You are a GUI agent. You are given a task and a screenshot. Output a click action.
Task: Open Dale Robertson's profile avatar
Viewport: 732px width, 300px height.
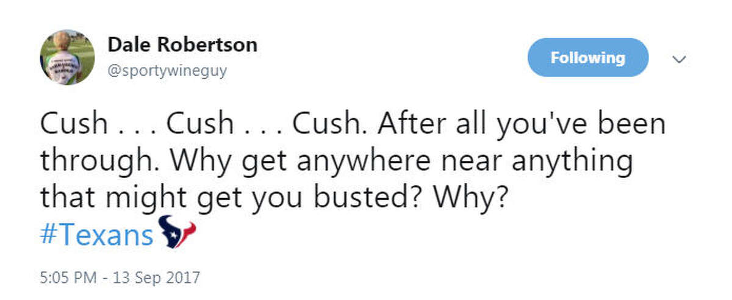[67, 58]
